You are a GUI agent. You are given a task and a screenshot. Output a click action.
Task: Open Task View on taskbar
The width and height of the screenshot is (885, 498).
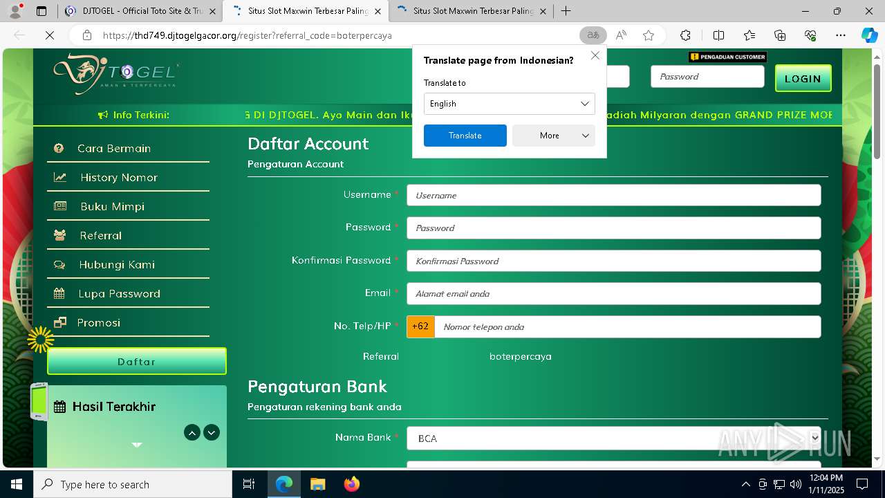(249, 484)
